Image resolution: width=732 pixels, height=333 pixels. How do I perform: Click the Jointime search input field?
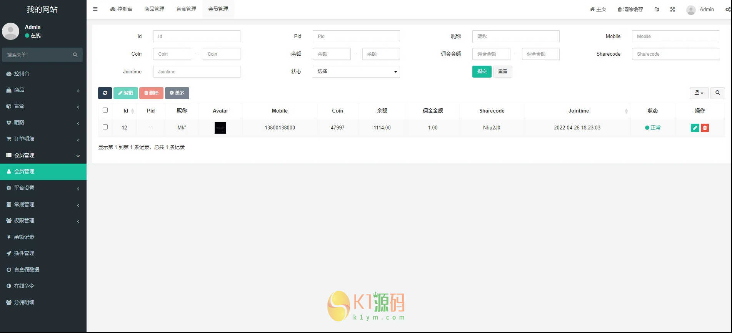point(197,72)
